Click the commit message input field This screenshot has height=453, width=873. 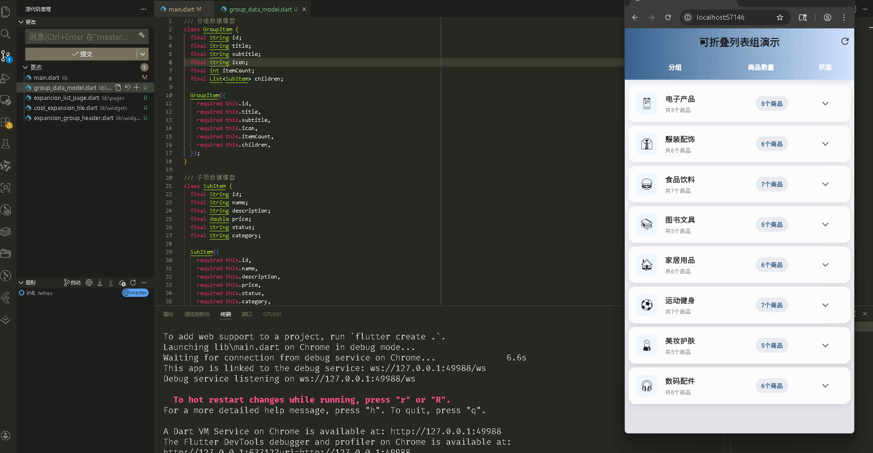[x=83, y=37]
